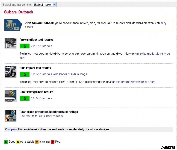The width and height of the screenshot is (177, 150).
Task: Click the orange M Marginal legend icon
Action: click(x=37, y=142)
